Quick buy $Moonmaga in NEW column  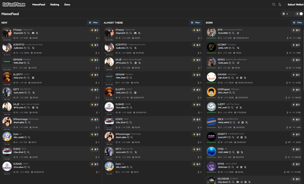coord(94,119)
